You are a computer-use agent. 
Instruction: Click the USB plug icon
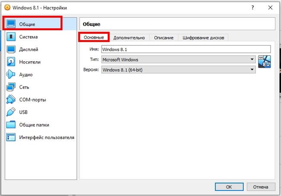11,112
